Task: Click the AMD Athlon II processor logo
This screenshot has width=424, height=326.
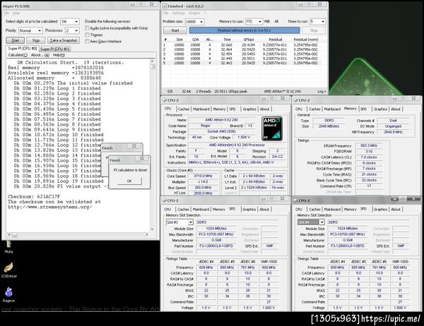Action: [272, 128]
